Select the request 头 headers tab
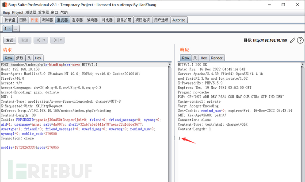 [29, 58]
